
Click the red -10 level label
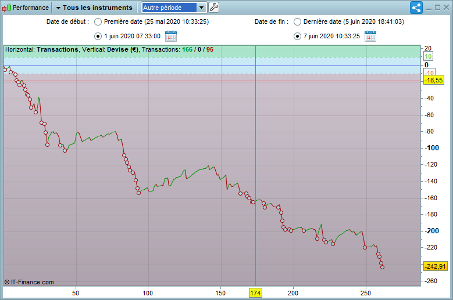click(x=430, y=73)
